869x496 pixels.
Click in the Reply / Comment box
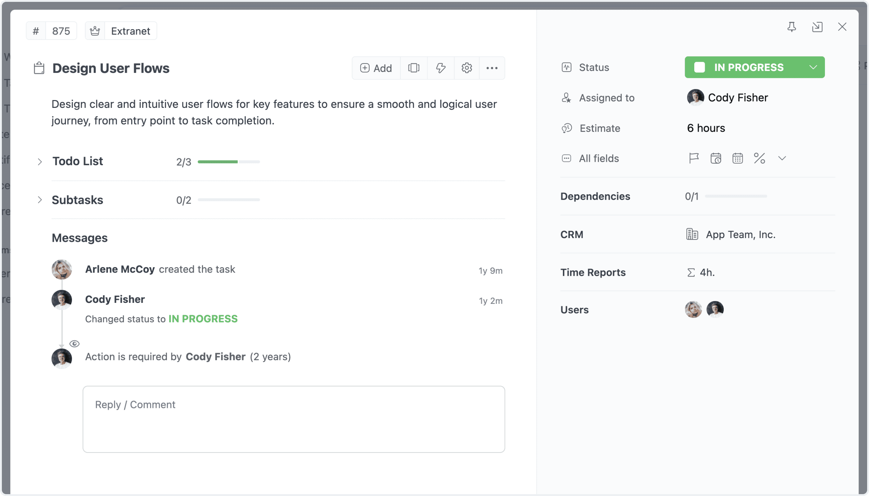294,419
